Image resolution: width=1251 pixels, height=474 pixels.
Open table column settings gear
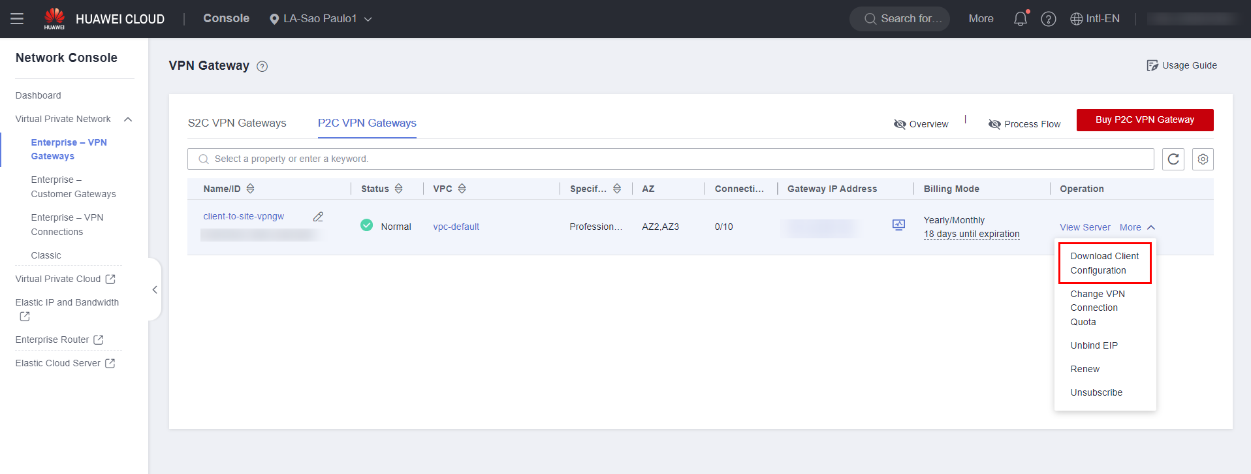pyautogui.click(x=1202, y=159)
